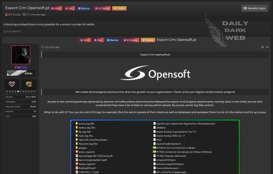Click the green icon of FITSDEV2-SC12-FS-Mini1SS doc
Viewport: 273px width, 174px height.
pyautogui.click(x=154, y=147)
